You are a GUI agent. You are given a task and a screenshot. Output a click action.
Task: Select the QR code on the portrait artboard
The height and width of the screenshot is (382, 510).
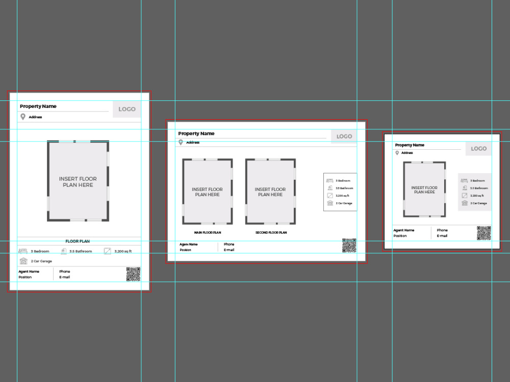coord(133,274)
